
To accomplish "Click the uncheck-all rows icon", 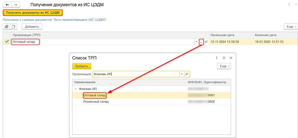I will 13,27.
